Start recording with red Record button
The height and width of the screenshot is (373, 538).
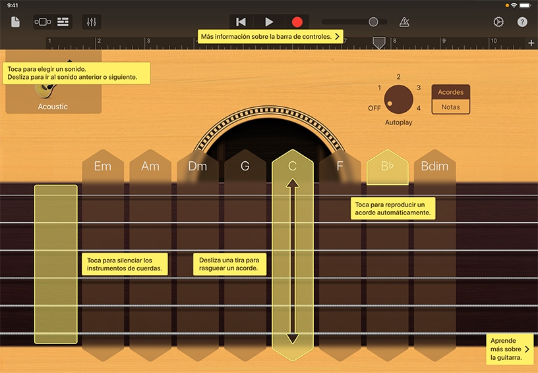pos(297,22)
